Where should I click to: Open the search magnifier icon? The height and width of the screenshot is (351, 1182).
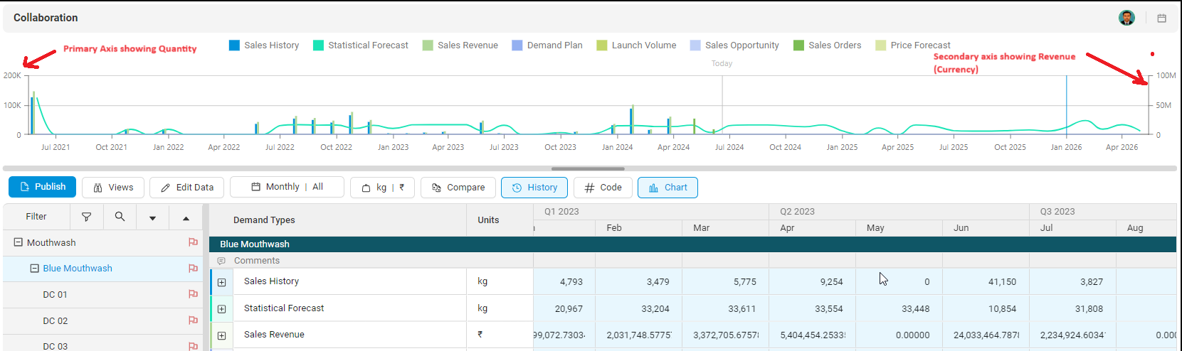[x=120, y=217]
